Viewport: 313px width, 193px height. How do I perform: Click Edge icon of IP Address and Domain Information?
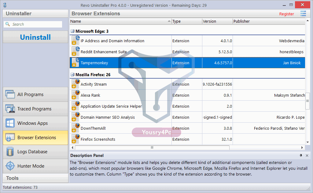75,40
